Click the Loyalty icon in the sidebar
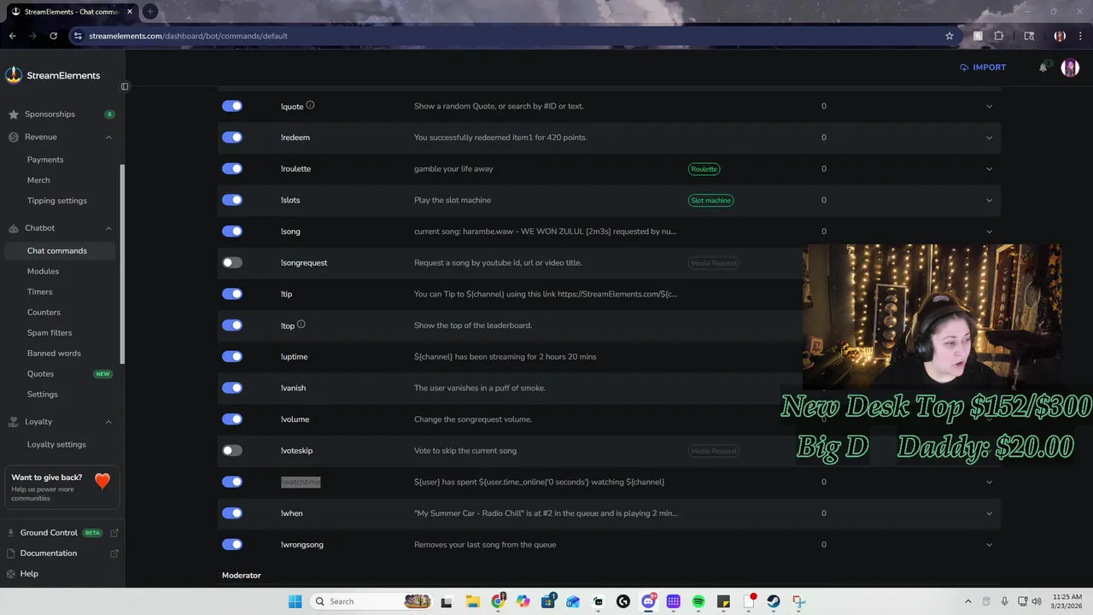The height and width of the screenshot is (615, 1093). click(x=14, y=422)
